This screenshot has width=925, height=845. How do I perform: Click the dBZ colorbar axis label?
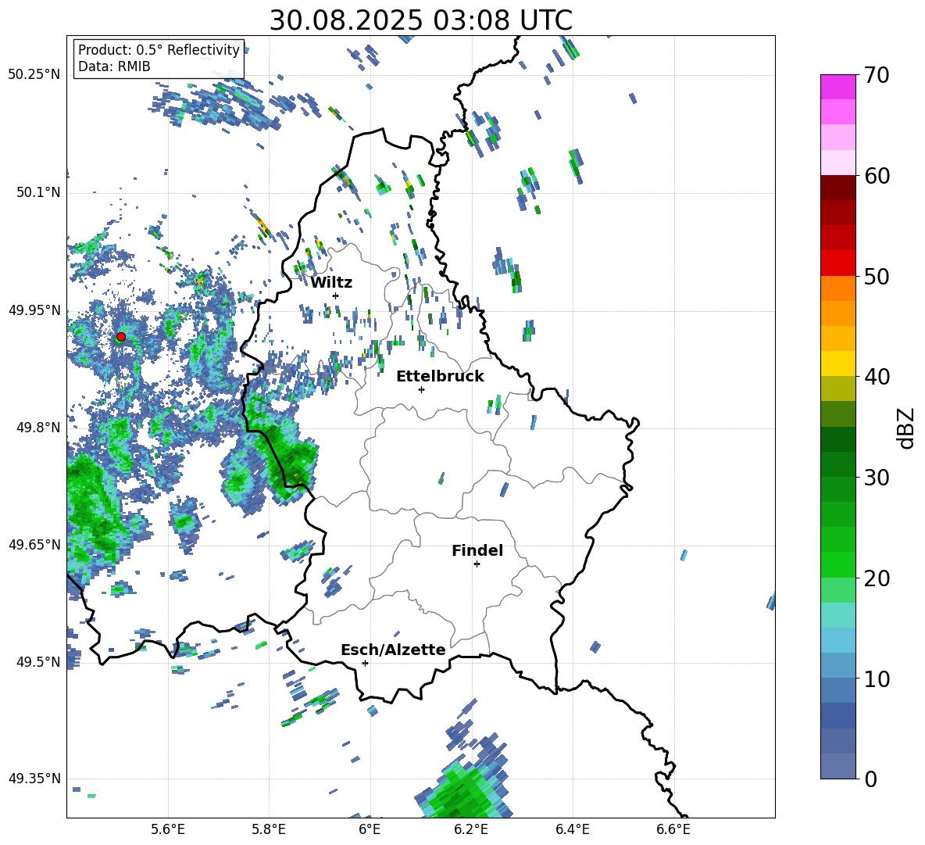(x=906, y=428)
